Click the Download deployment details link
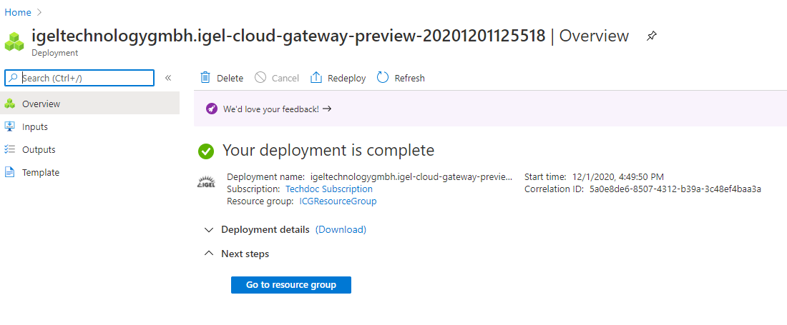Image resolution: width=787 pixels, height=325 pixels. pos(341,230)
